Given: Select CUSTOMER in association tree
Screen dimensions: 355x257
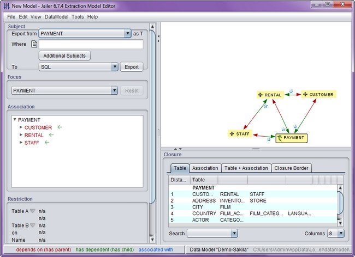Looking at the screenshot, I should (38, 127).
